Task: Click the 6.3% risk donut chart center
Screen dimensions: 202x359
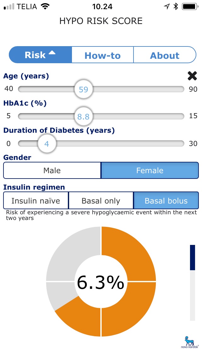Action: (x=101, y=282)
